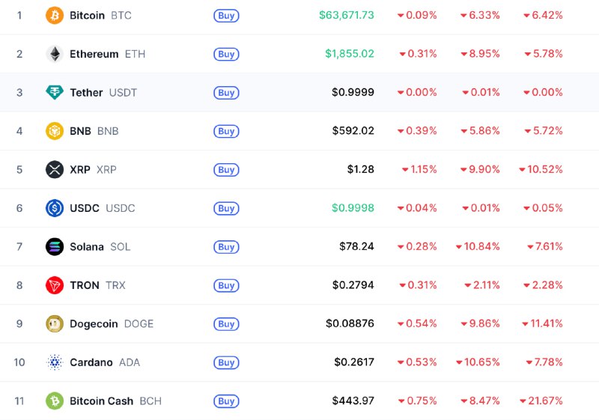Hit Buy next to Solana SOL
Viewport: 599px width, 420px height.
point(226,247)
